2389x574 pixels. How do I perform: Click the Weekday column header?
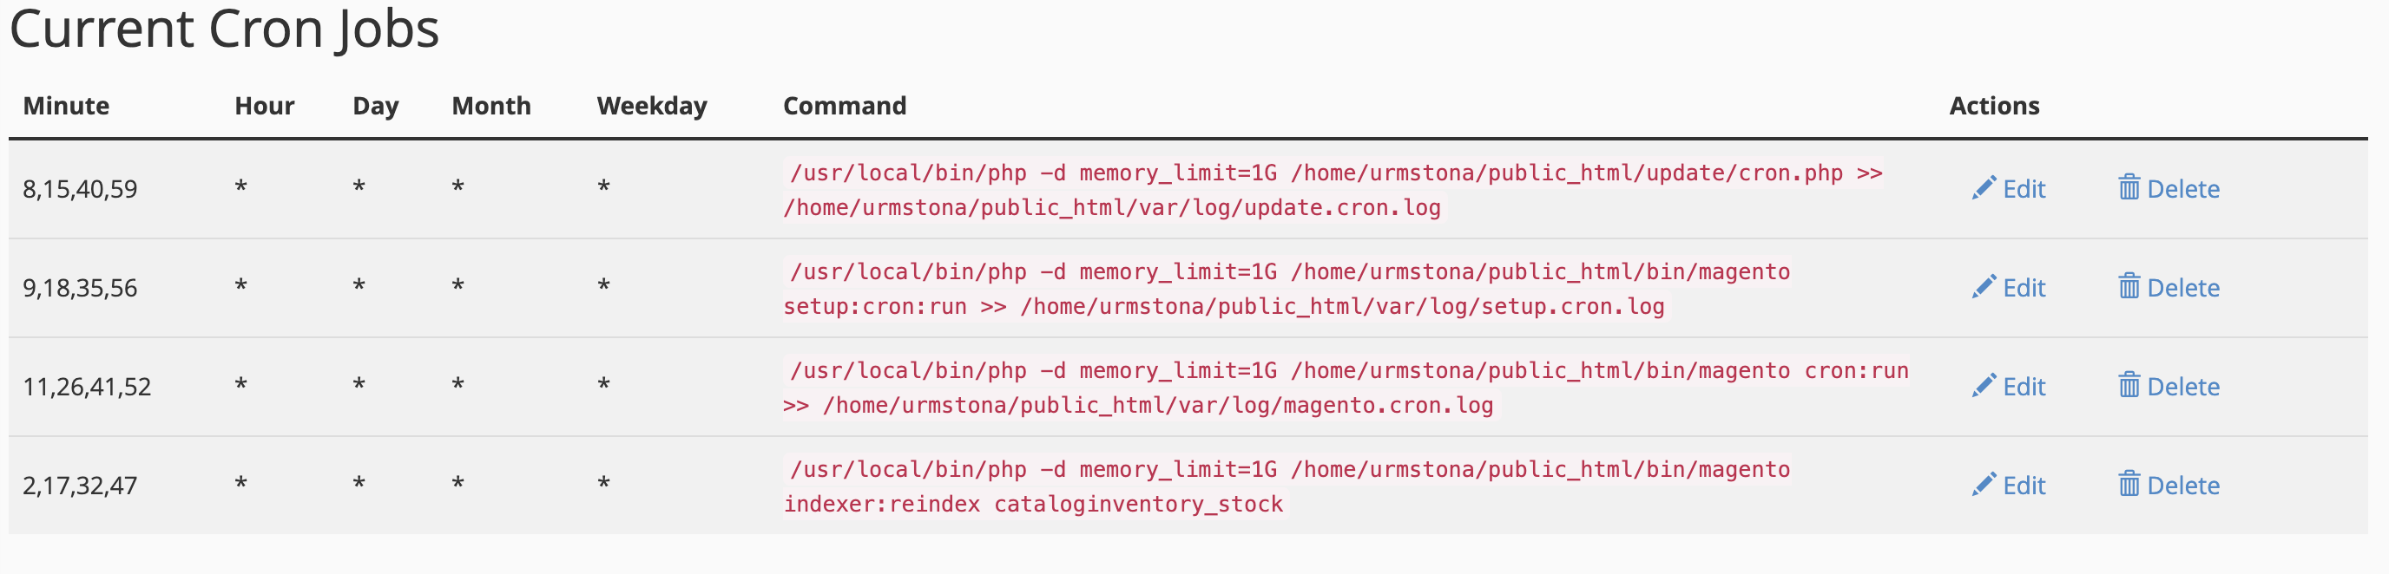pos(651,106)
